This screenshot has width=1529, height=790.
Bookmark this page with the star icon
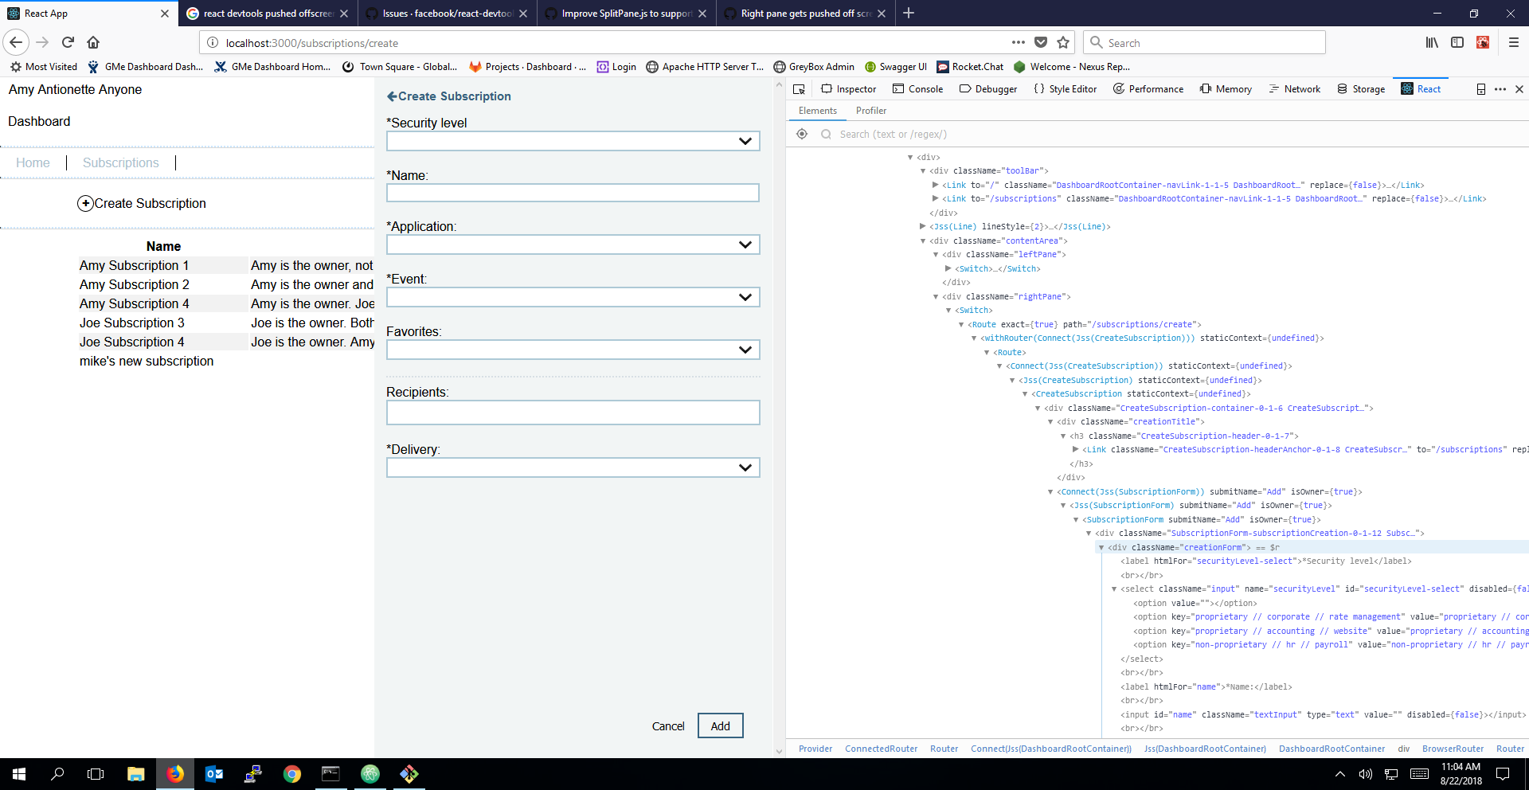coord(1063,42)
